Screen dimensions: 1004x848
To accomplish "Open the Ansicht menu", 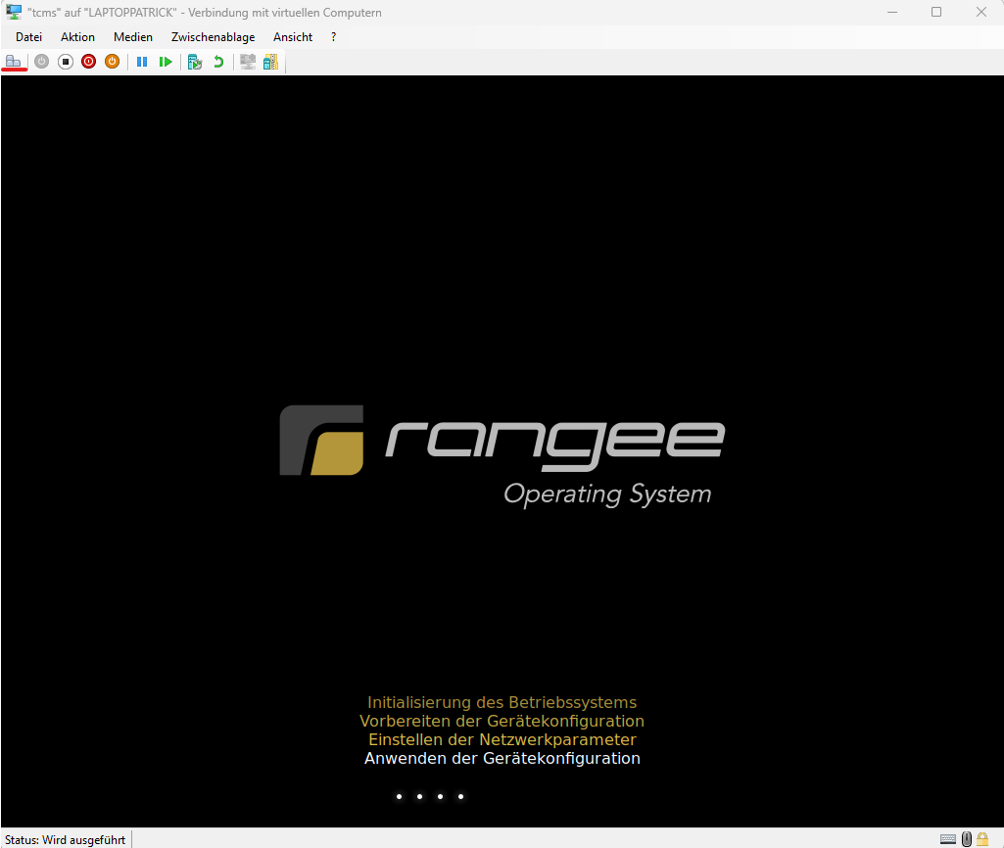I will 293,37.
